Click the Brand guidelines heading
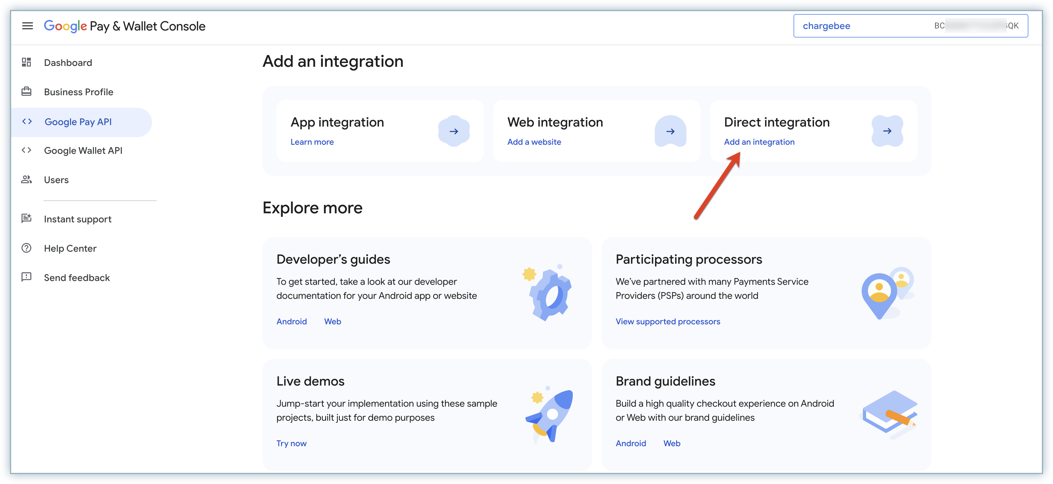The width and height of the screenshot is (1053, 484). tap(666, 381)
